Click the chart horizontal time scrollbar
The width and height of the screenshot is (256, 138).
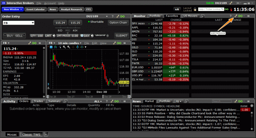tap(89, 96)
